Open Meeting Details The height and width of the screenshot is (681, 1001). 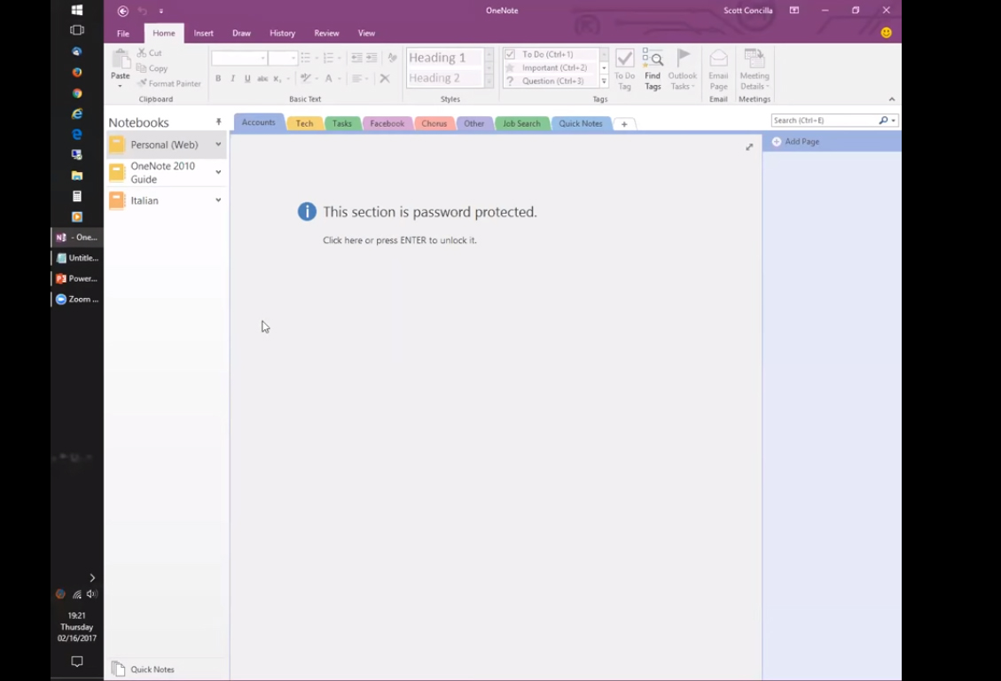(754, 69)
